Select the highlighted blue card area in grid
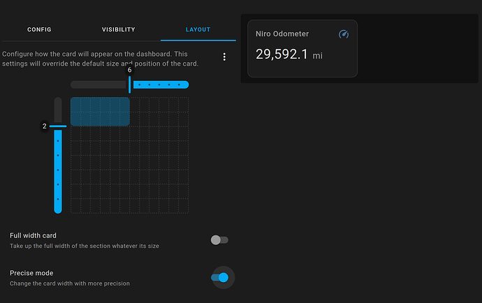Image resolution: width=482 pixels, height=303 pixels. click(x=100, y=112)
